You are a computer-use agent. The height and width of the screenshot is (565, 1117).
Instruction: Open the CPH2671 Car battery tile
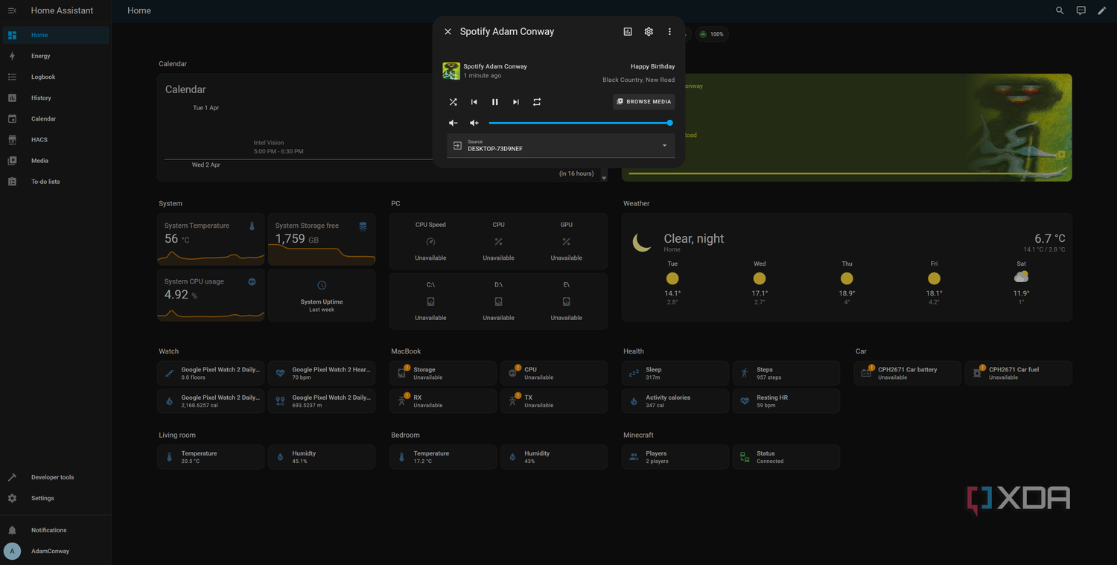click(x=908, y=373)
